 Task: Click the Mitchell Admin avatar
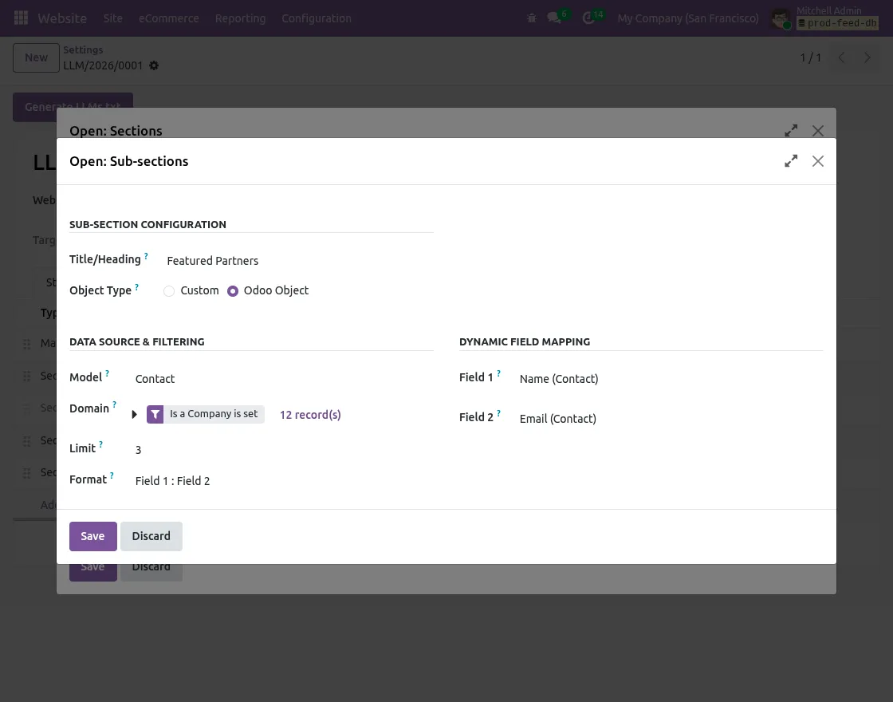pos(781,19)
